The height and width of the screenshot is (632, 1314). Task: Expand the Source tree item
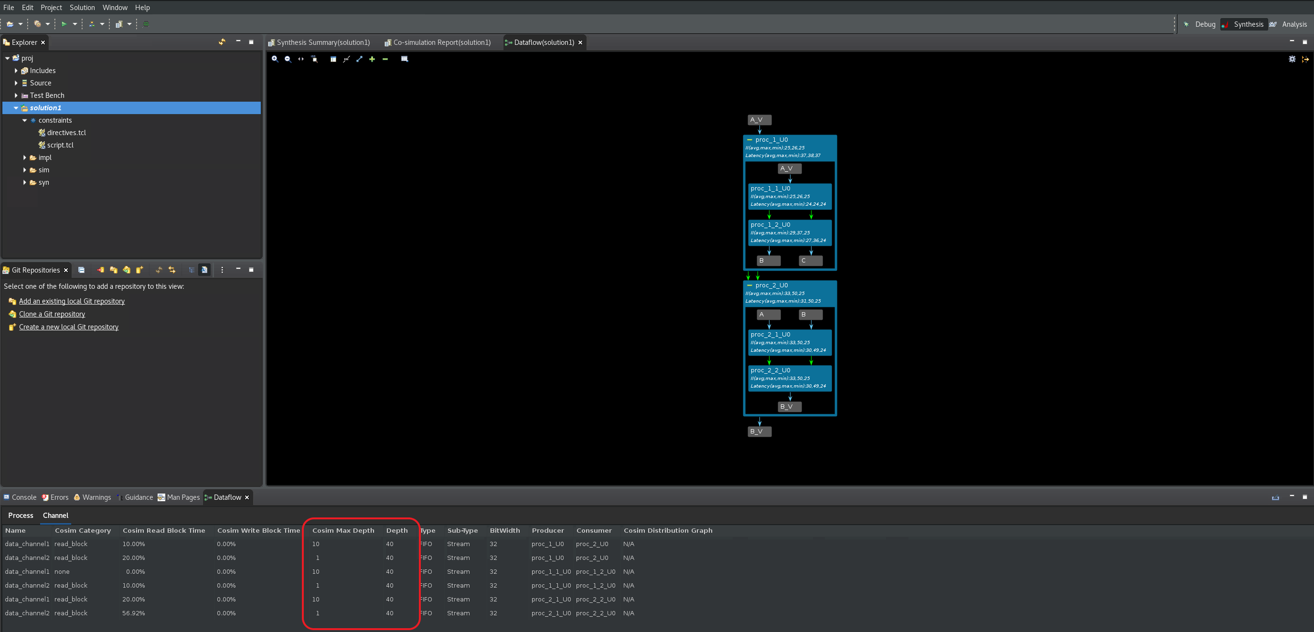[19, 83]
